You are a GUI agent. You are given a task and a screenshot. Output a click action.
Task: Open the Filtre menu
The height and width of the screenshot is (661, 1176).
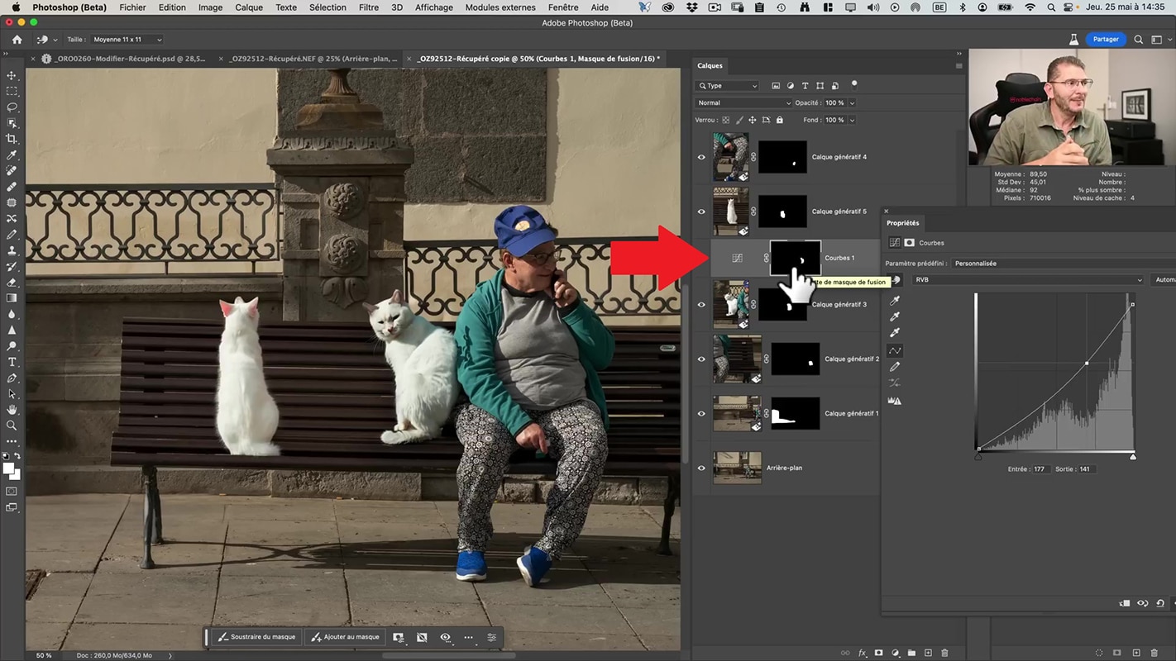369,7
